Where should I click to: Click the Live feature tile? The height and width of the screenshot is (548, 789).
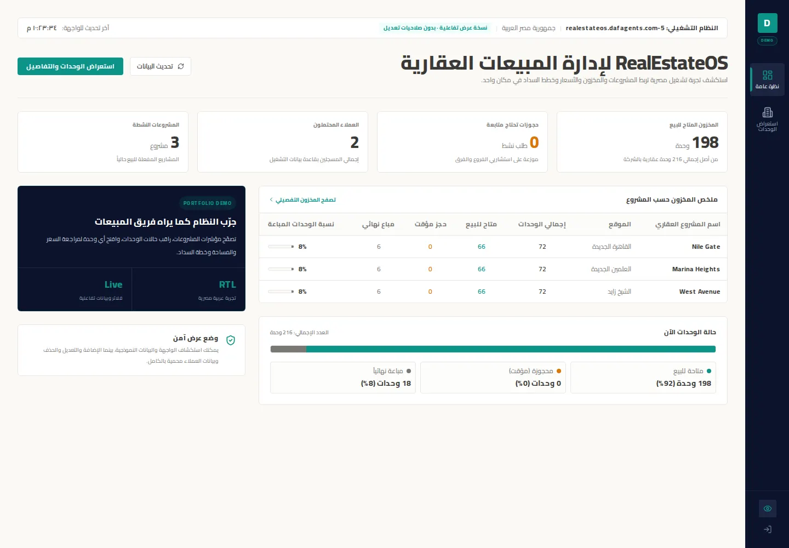click(x=75, y=289)
